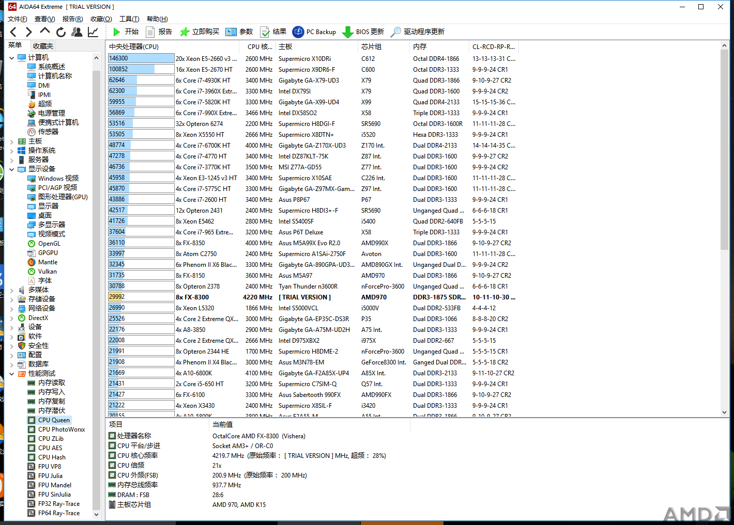Click the 146300 score bar
This screenshot has height=525, width=734.
click(x=141, y=58)
